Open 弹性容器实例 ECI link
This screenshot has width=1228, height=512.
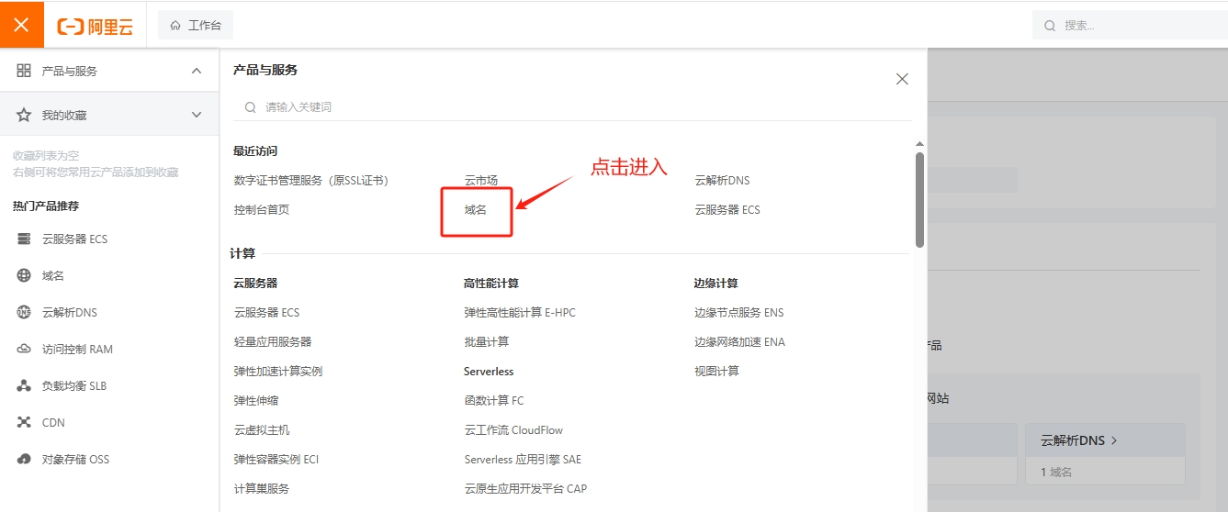276,459
